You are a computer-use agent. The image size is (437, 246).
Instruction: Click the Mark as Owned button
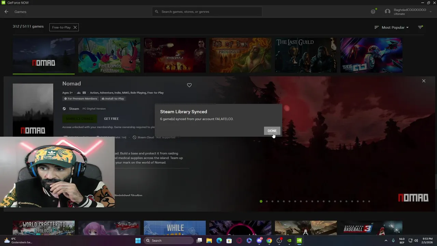click(x=80, y=119)
